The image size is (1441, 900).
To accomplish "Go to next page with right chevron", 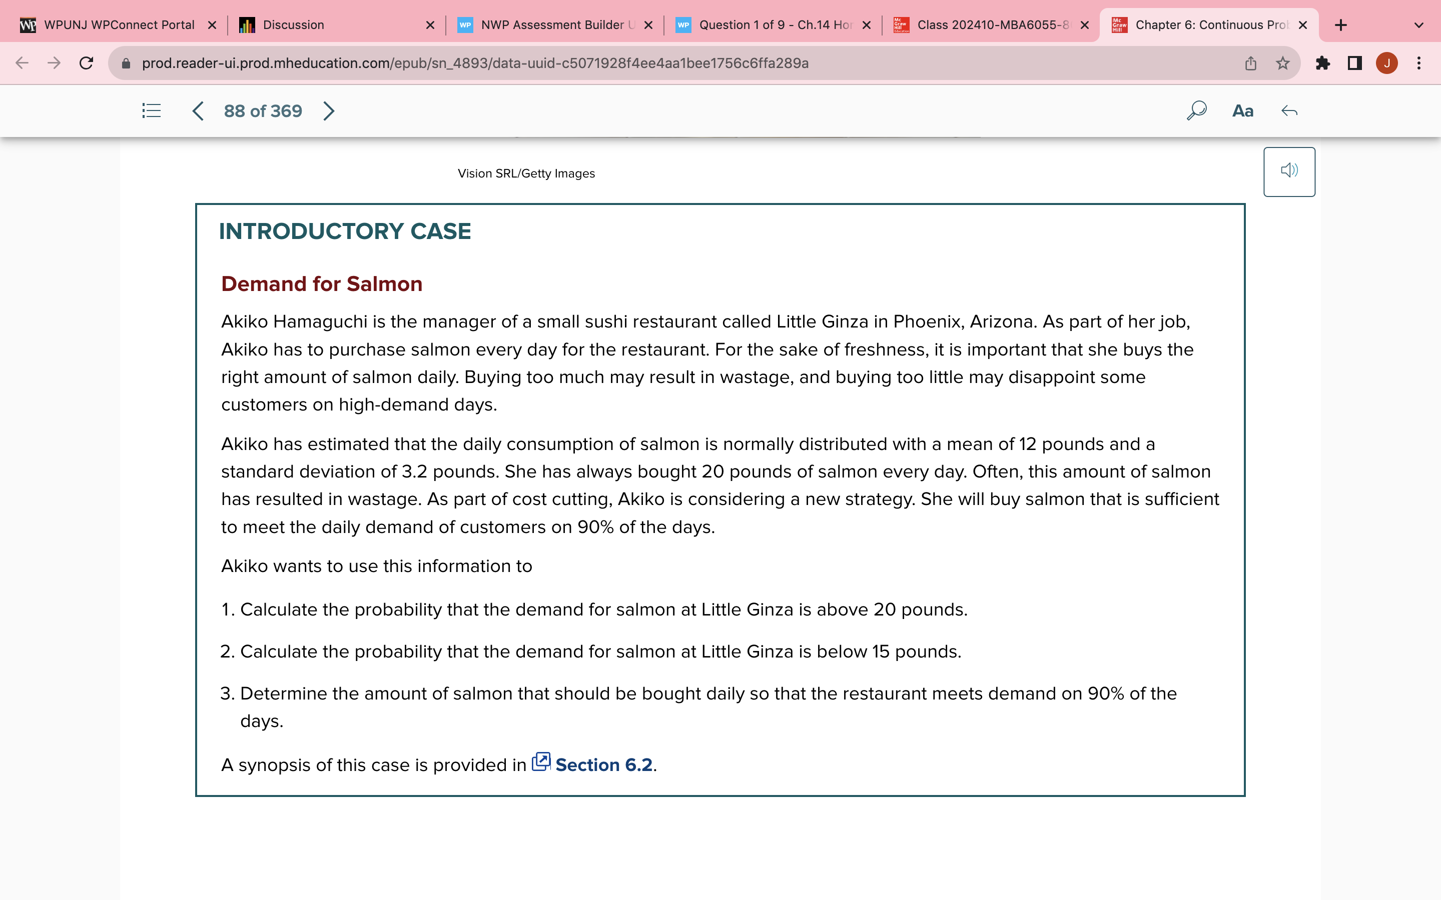I will (329, 110).
